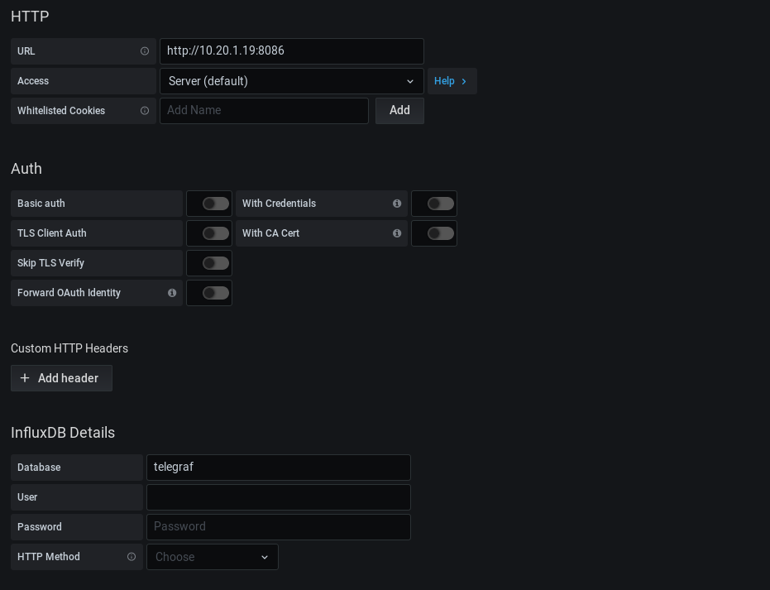The height and width of the screenshot is (590, 770).
Task: Focus the URL input field
Action: point(291,51)
